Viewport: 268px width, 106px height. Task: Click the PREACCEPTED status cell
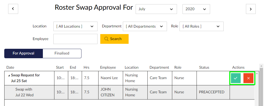[x=213, y=92]
